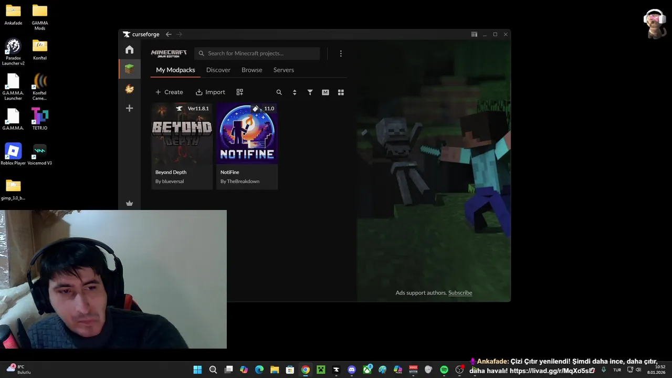Click the Create modpack button

169,92
